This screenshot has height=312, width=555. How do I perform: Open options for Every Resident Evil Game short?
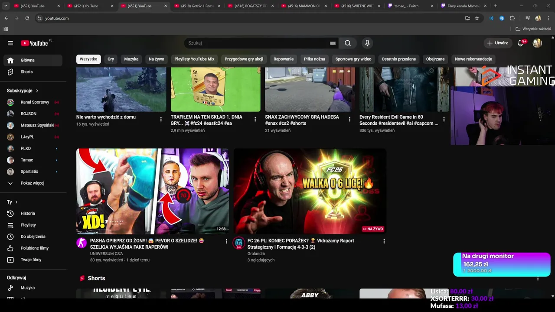click(x=444, y=119)
